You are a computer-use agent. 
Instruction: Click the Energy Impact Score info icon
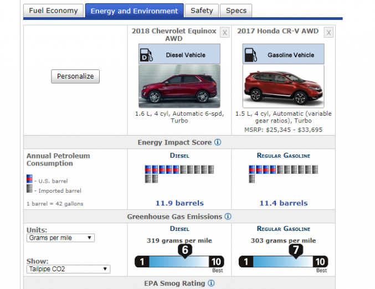[x=218, y=142]
